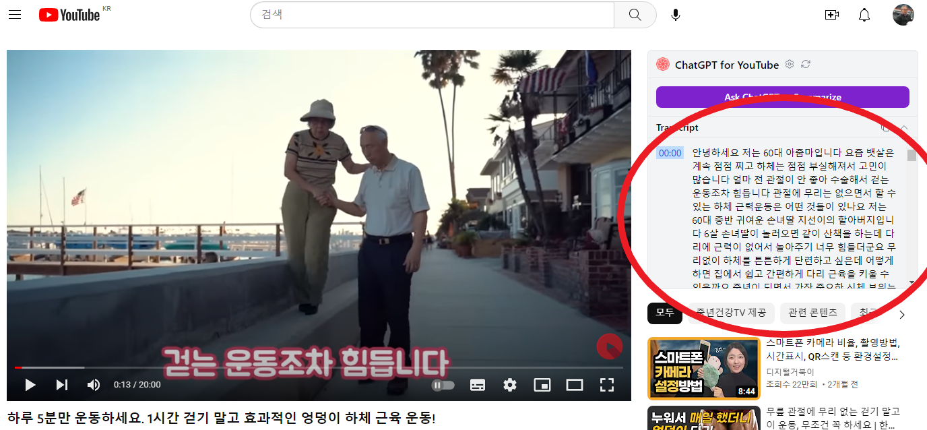Open the Create upload icon
The image size is (927, 430).
click(x=831, y=14)
